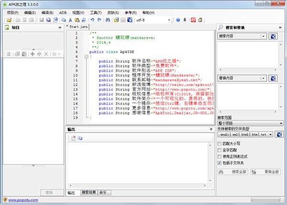Click the delete X icon in project toolbar
The width and height of the screenshot is (287, 205).
[x=46, y=54]
